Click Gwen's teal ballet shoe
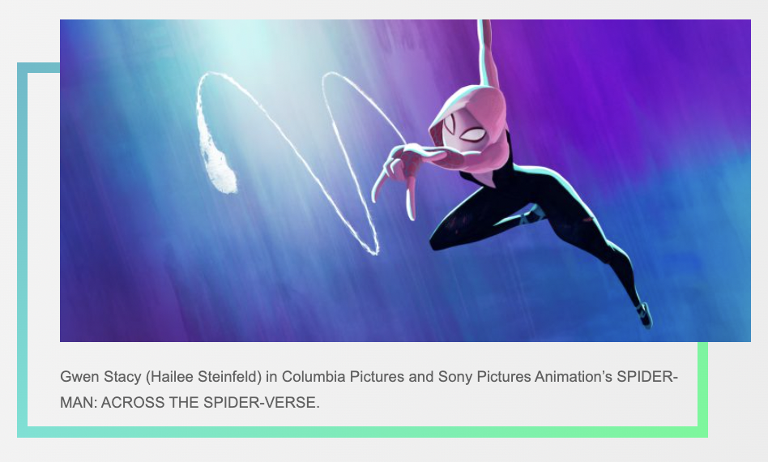Viewport: 768px width, 462px height. pyautogui.click(x=645, y=314)
